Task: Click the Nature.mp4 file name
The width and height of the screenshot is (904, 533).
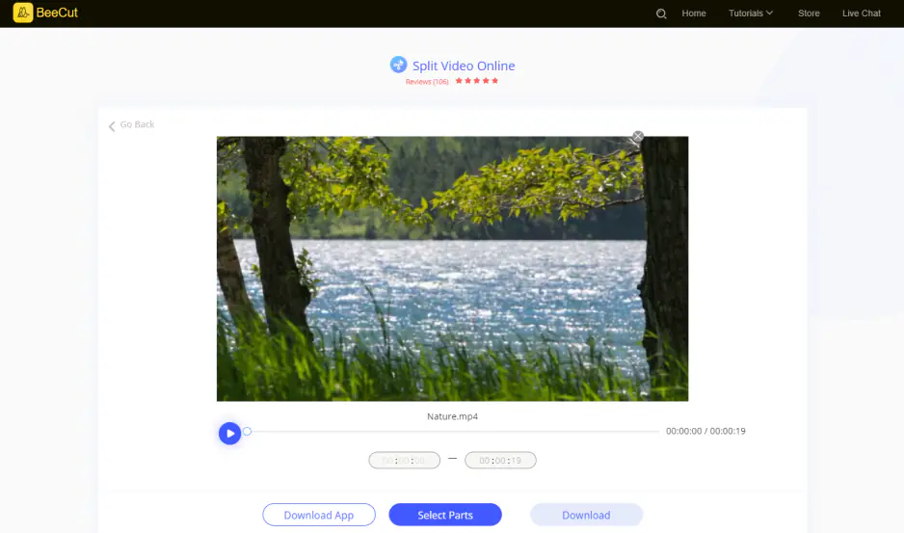Action: (453, 416)
